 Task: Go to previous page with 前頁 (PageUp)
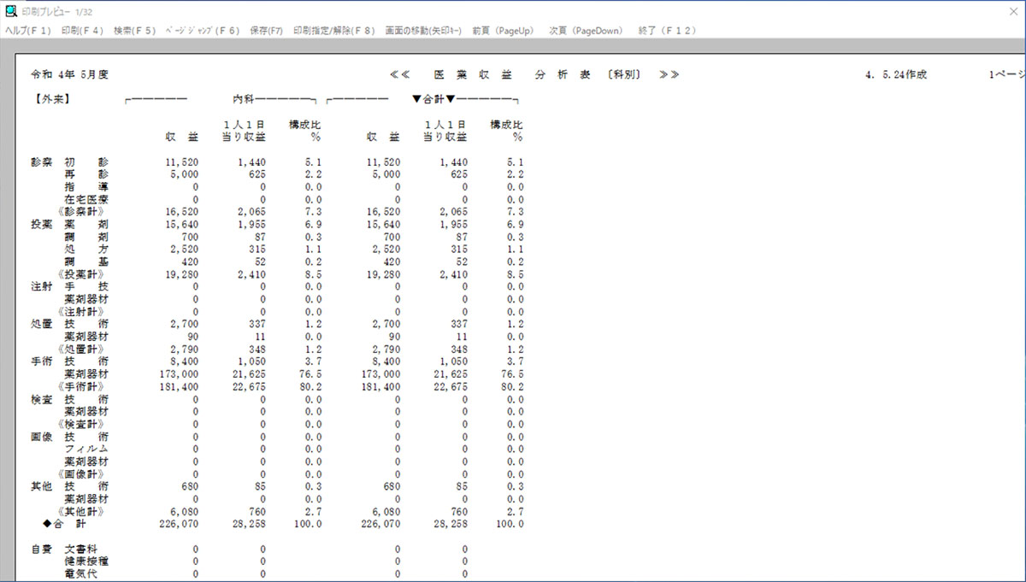pyautogui.click(x=503, y=31)
